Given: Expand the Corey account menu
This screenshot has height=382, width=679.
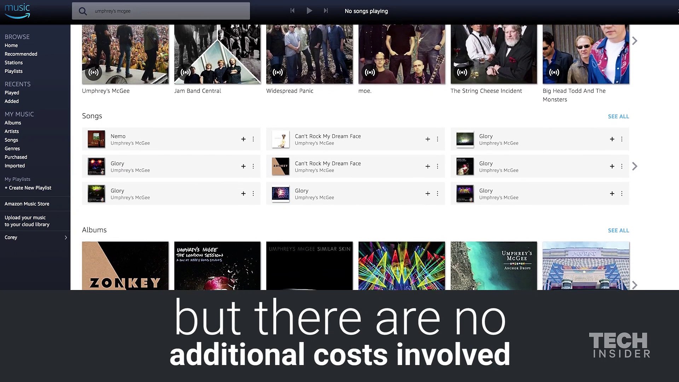Looking at the screenshot, I should click(x=35, y=237).
